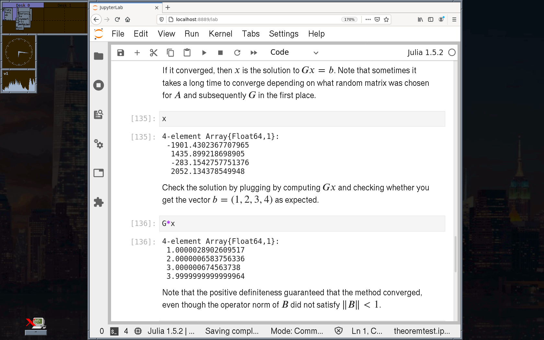
Task: Show running terminals and kernels panel
Action: pos(98,85)
